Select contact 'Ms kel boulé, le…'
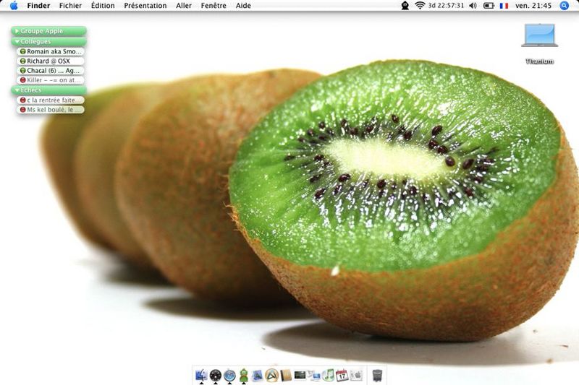 (51, 110)
